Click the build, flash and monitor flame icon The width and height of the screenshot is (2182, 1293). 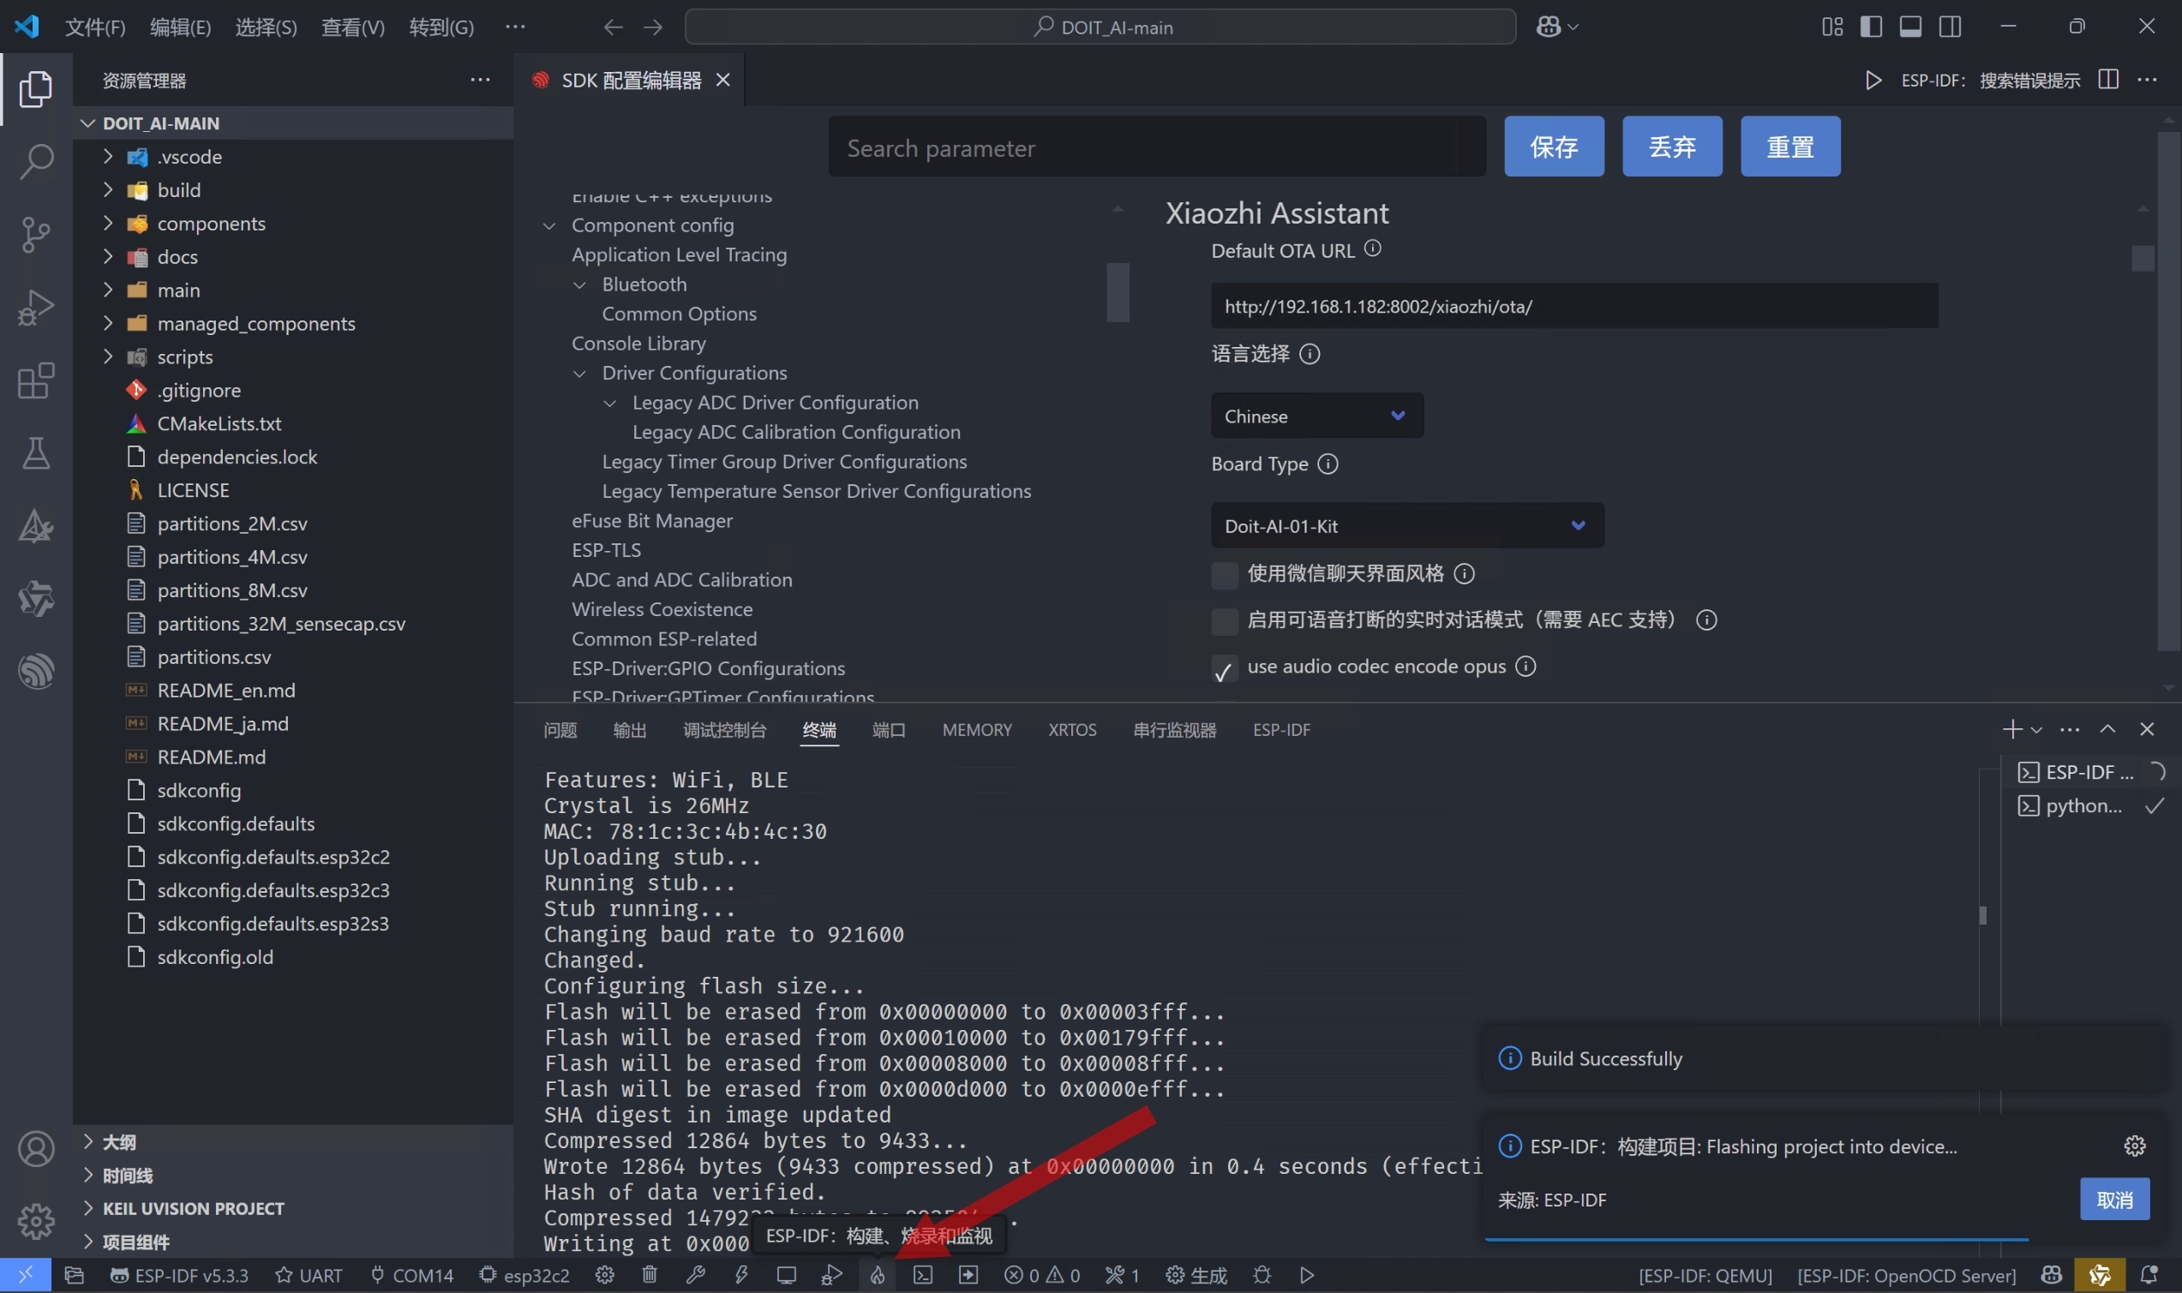[877, 1275]
